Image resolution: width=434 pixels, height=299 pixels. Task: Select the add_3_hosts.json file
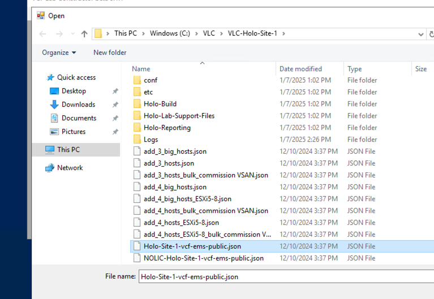pyautogui.click(x=169, y=163)
